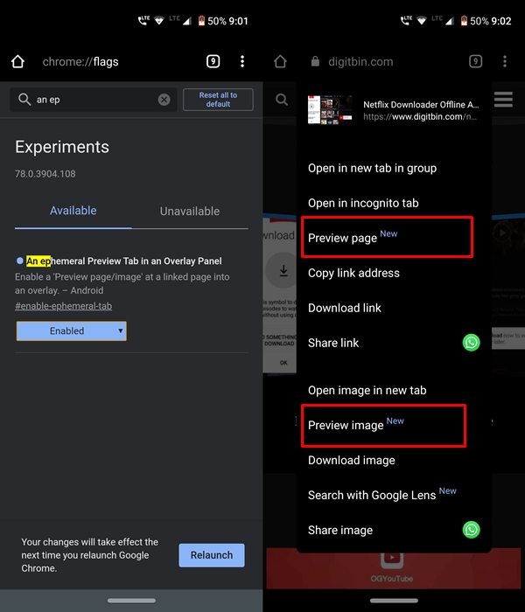
Task: Tap the Netflix Downloader link thumbnail
Action: coord(330,109)
